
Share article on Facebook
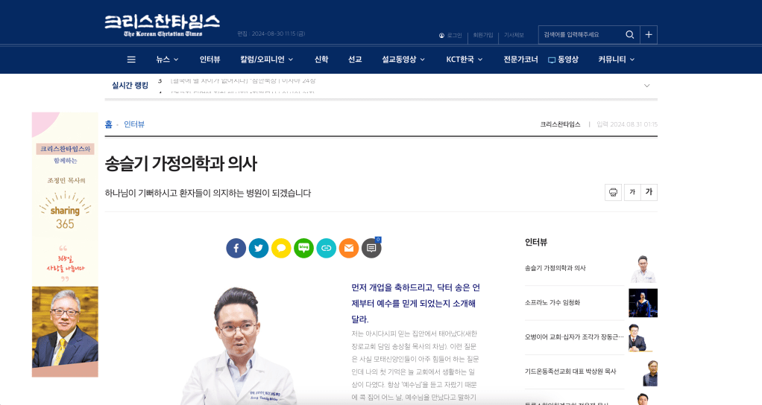[236, 249]
